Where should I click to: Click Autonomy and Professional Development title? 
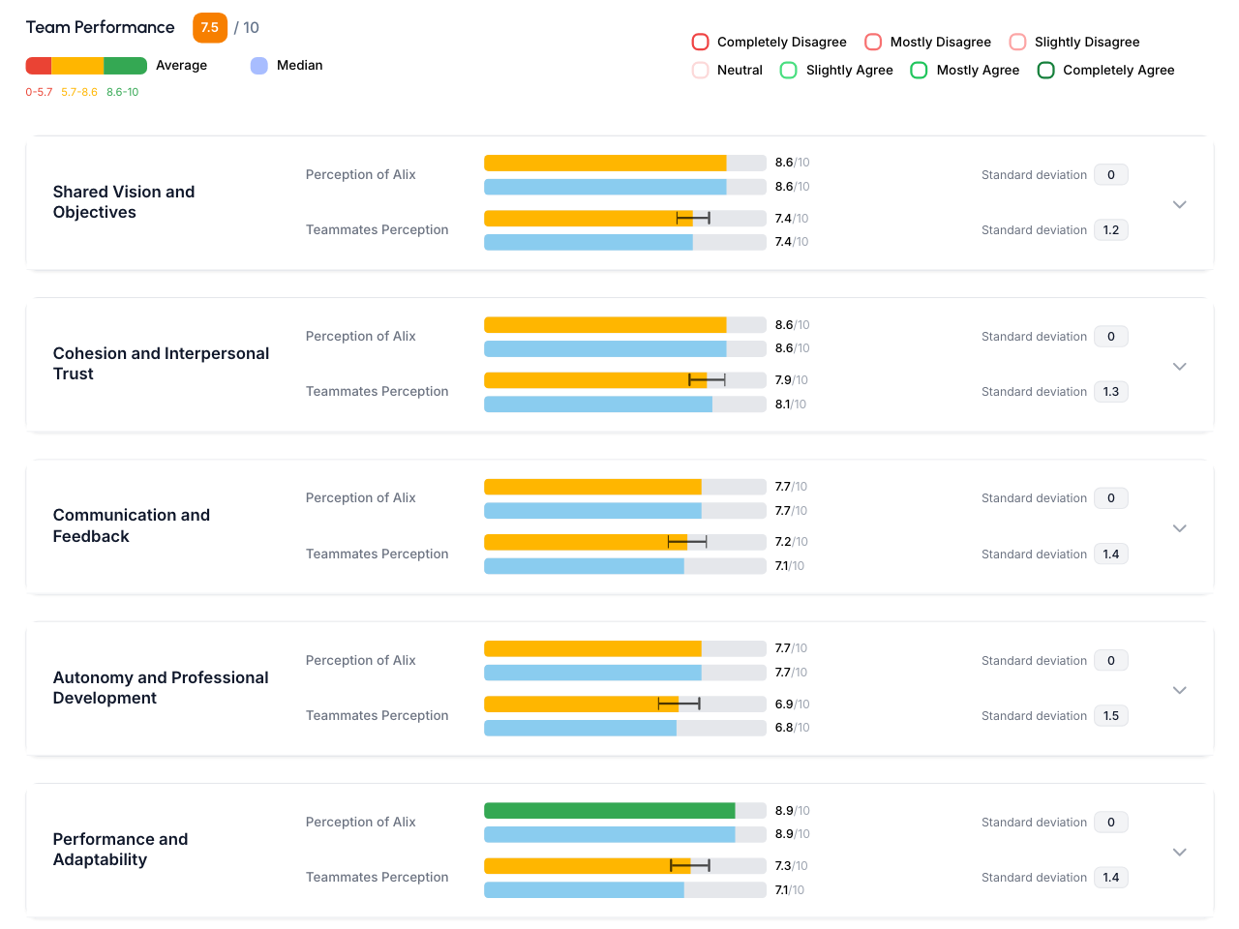click(161, 688)
